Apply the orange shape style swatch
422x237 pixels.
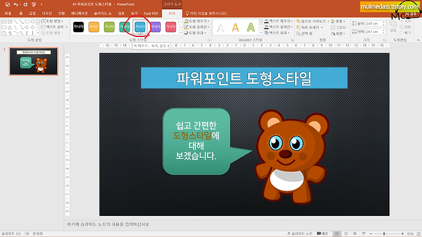click(94, 26)
